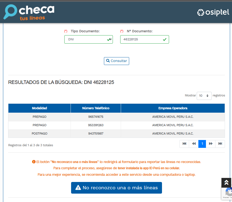232x202 pixels.
Task: Advance with the next page arrows icon
Action: pos(211,144)
